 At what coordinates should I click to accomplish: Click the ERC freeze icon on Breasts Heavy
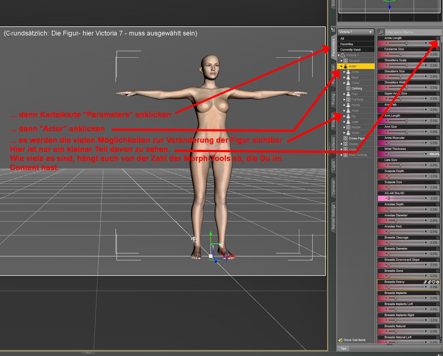(429, 282)
